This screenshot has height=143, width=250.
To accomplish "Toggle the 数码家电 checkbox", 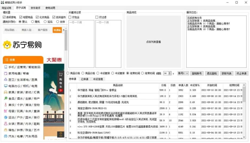I will [4, 17].
